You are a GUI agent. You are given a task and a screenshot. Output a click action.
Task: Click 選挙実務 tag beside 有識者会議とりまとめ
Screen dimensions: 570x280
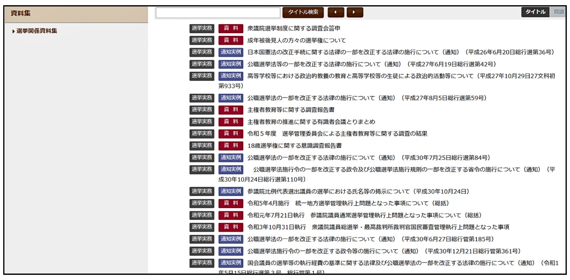[x=202, y=122]
